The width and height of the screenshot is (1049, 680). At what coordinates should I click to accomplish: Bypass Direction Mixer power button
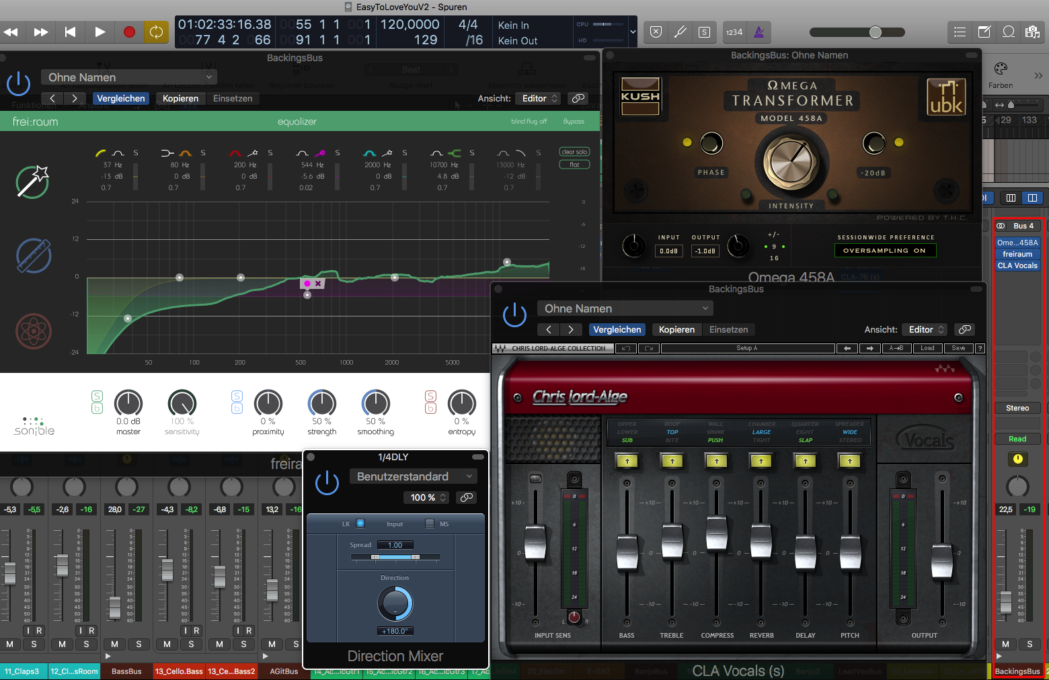tap(327, 482)
